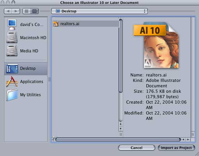Image resolution: width=199 pixels, height=156 pixels.
Task: Go forward with the right arrow button
Action: [x=16, y=11]
